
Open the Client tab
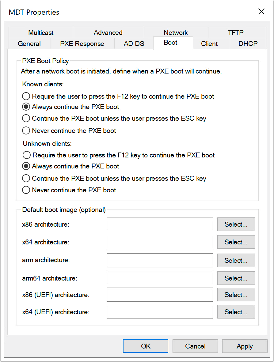click(210, 43)
